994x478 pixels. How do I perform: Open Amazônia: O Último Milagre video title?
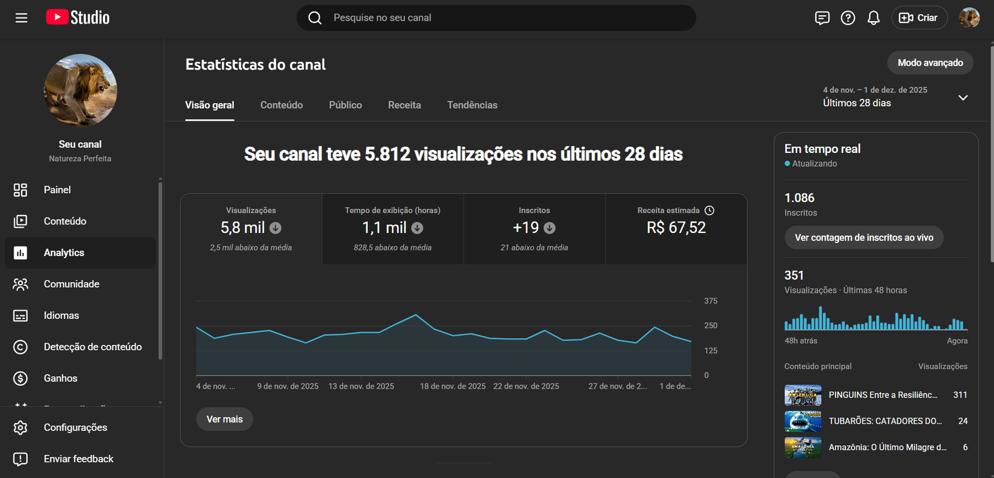(888, 447)
